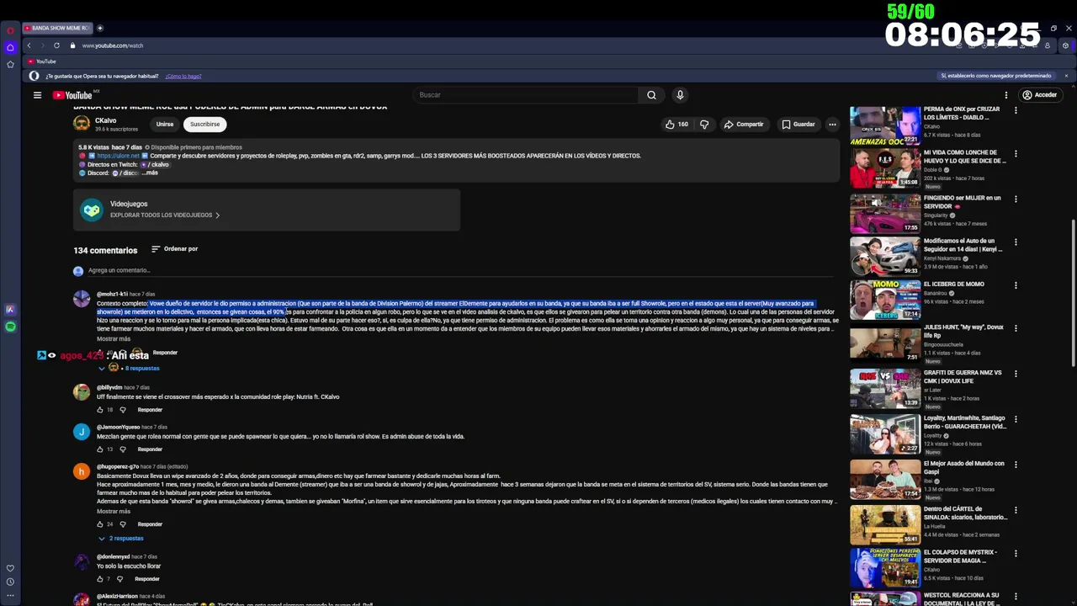Open YouTube settings three-dot menu beside Acceder
This screenshot has width=1077, height=606.
1005,95
